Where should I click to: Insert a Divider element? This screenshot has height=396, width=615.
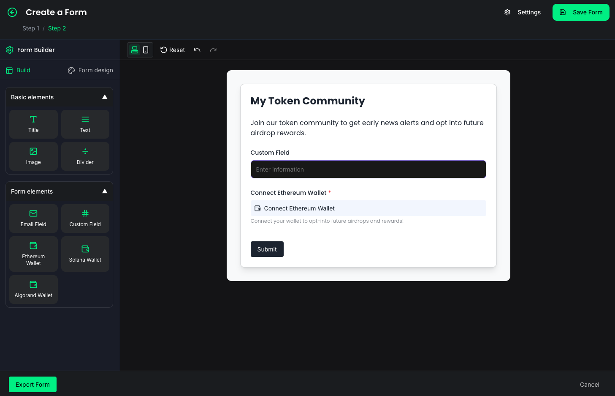85,156
